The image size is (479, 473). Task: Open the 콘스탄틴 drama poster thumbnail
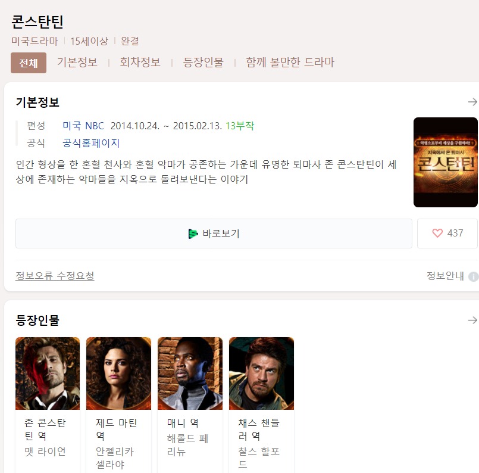pos(446,163)
